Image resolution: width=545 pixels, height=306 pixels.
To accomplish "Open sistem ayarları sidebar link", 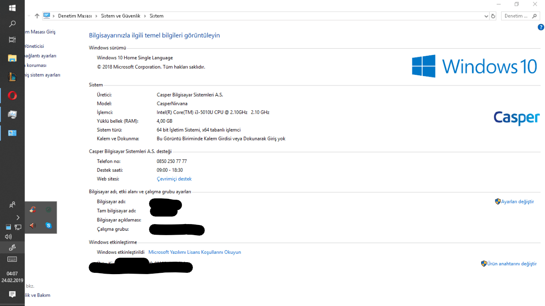I will pos(43,75).
